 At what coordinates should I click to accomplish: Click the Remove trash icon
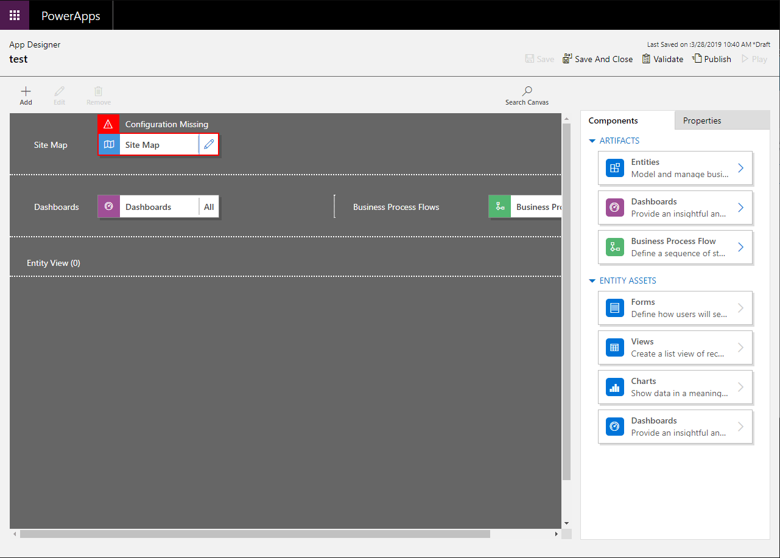[x=99, y=91]
